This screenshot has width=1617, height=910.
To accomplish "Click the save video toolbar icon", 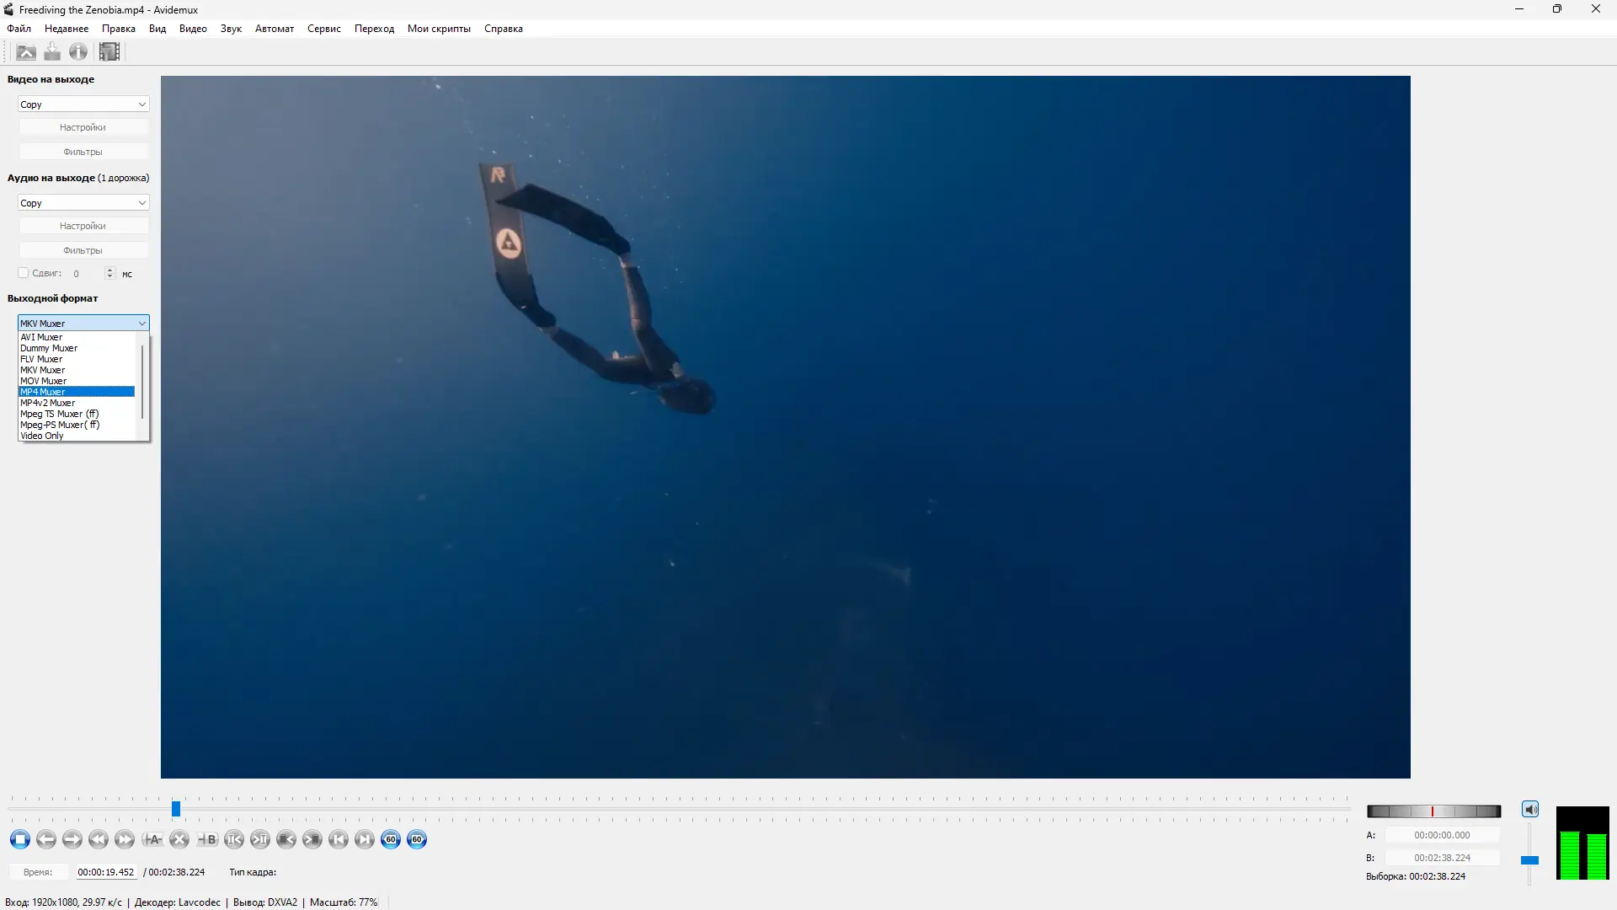I will 52,52.
